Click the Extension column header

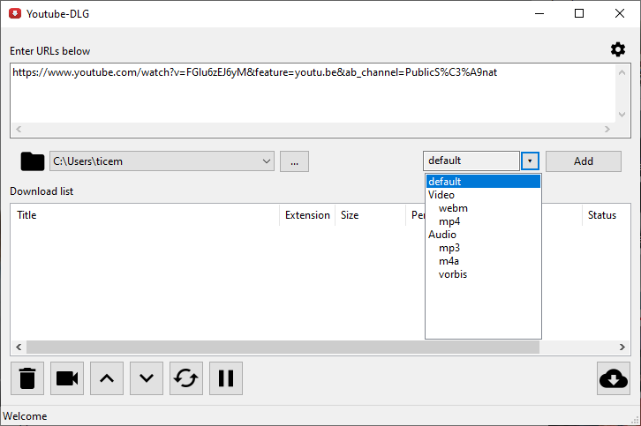307,215
